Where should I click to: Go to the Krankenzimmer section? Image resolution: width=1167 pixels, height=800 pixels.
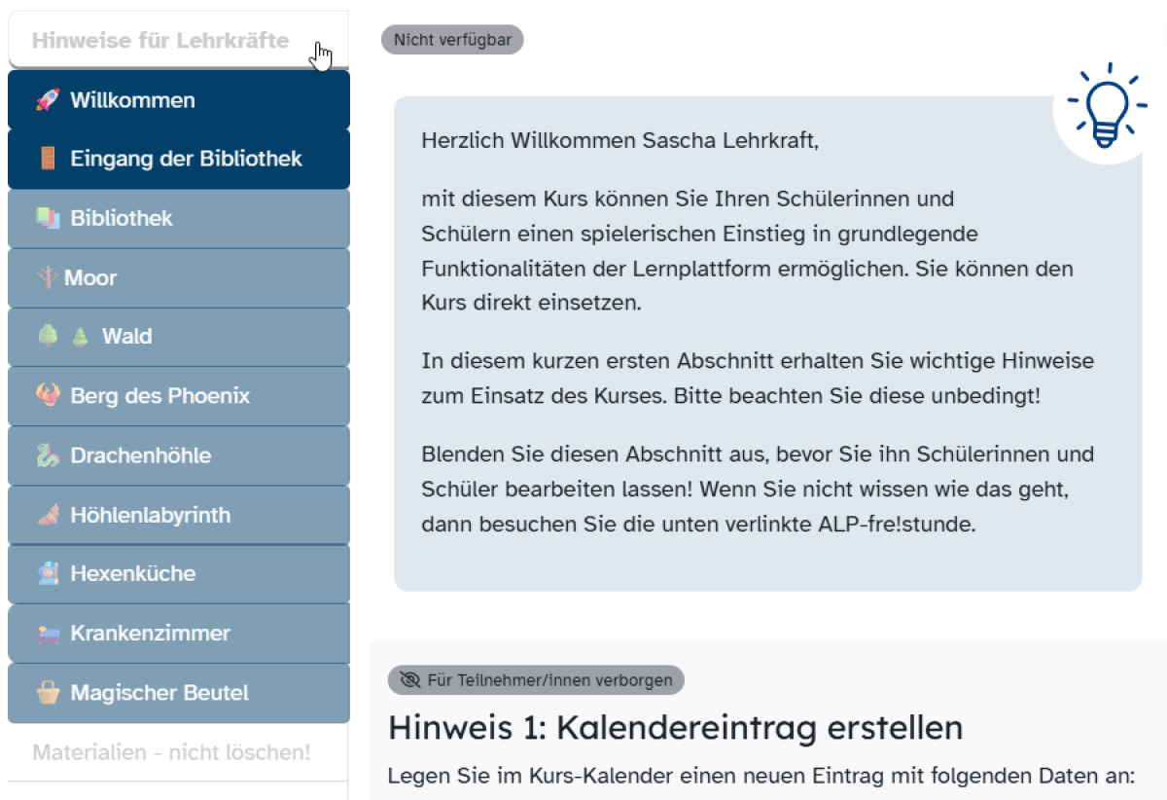[x=150, y=634]
